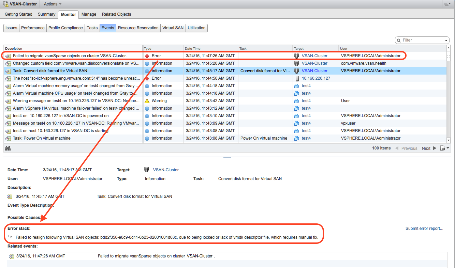Click event icon for 'Task: Power On virtual machine'
Viewport: 455px width, 268px height.
coord(8,138)
